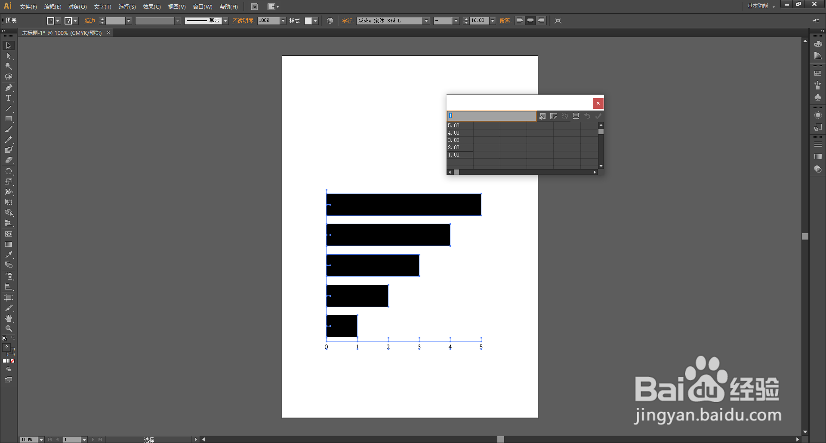Click the Import data icon in graph data window
This screenshot has width=826, height=443.
[x=542, y=116]
